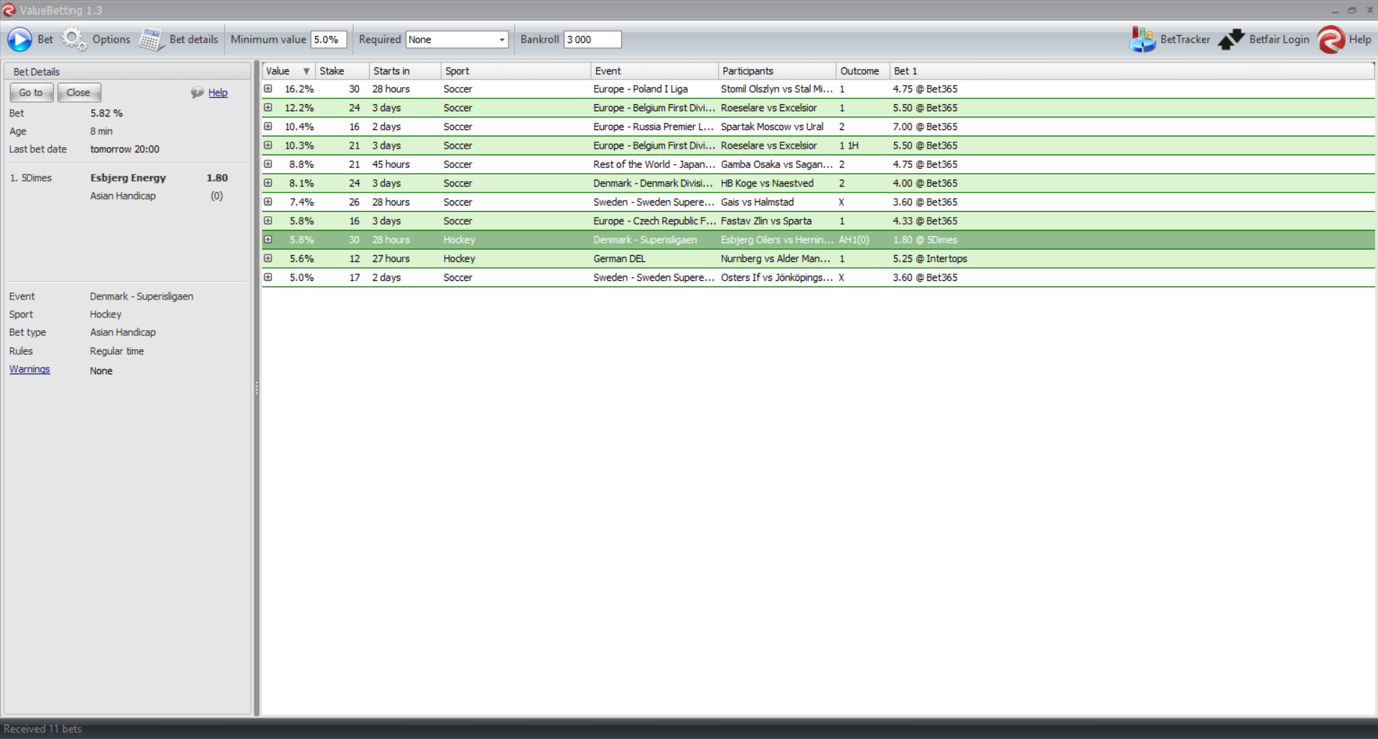Click the ValueBetting logo in title bar
The height and width of the screenshot is (739, 1378).
pos(9,10)
